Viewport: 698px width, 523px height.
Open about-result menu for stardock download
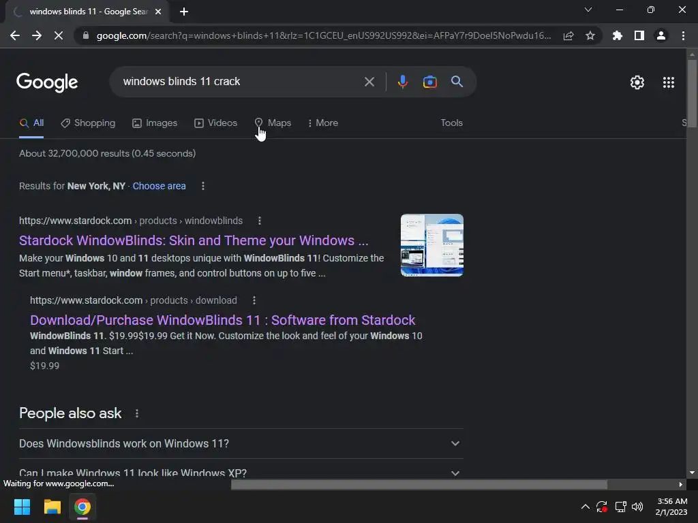tap(254, 300)
